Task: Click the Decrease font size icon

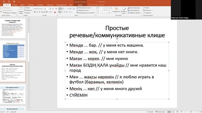Action: (53, 8)
